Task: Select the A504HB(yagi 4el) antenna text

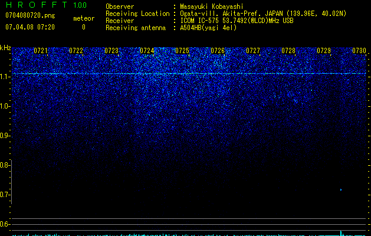Action: click(x=208, y=28)
